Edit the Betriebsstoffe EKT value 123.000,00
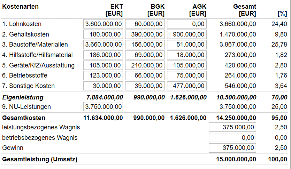The image size is (291, 169). (103, 75)
